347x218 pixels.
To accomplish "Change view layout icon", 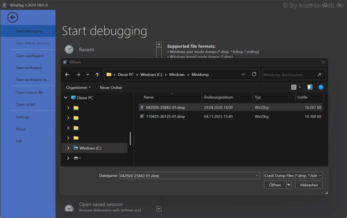I will pos(294,87).
